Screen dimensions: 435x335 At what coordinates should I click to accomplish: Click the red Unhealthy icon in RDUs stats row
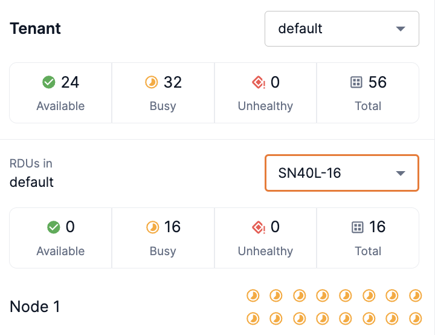[259, 227]
